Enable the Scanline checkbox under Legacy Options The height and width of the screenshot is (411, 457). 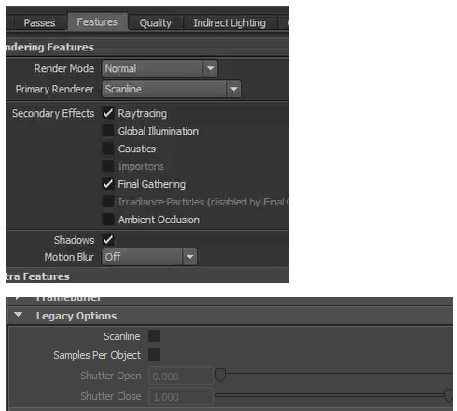coord(154,336)
